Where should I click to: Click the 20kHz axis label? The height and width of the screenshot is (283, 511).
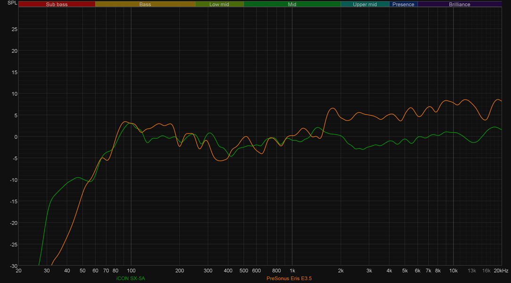point(501,271)
